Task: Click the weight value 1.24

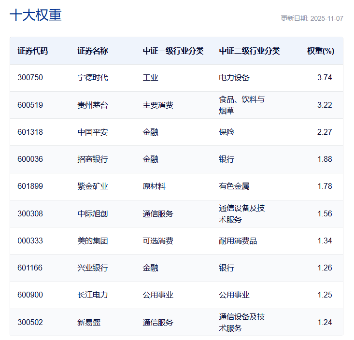Action: coord(325,323)
